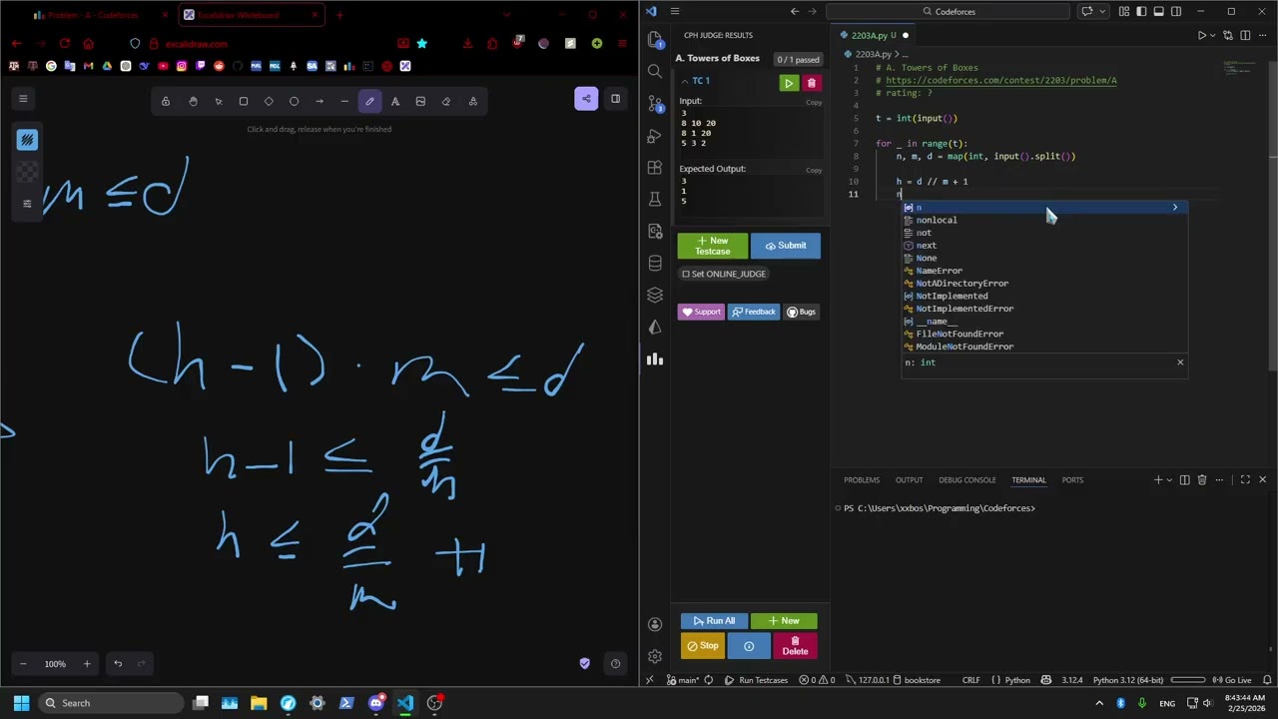This screenshot has width=1278, height=719.
Task: Zoom in on the Excalidraw canvas
Action: pyautogui.click(x=87, y=664)
